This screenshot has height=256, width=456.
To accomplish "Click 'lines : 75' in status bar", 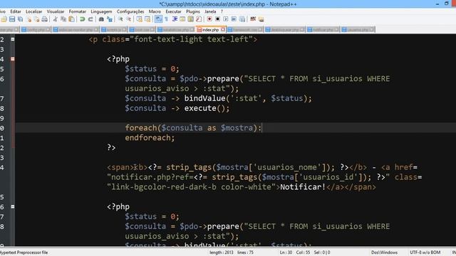I will tap(245, 252).
